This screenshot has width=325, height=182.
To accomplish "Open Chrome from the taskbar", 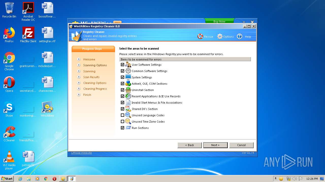I will click(x=46, y=179).
